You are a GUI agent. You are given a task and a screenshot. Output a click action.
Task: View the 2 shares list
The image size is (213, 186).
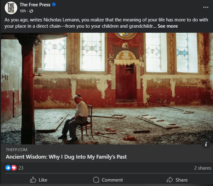[x=202, y=168]
